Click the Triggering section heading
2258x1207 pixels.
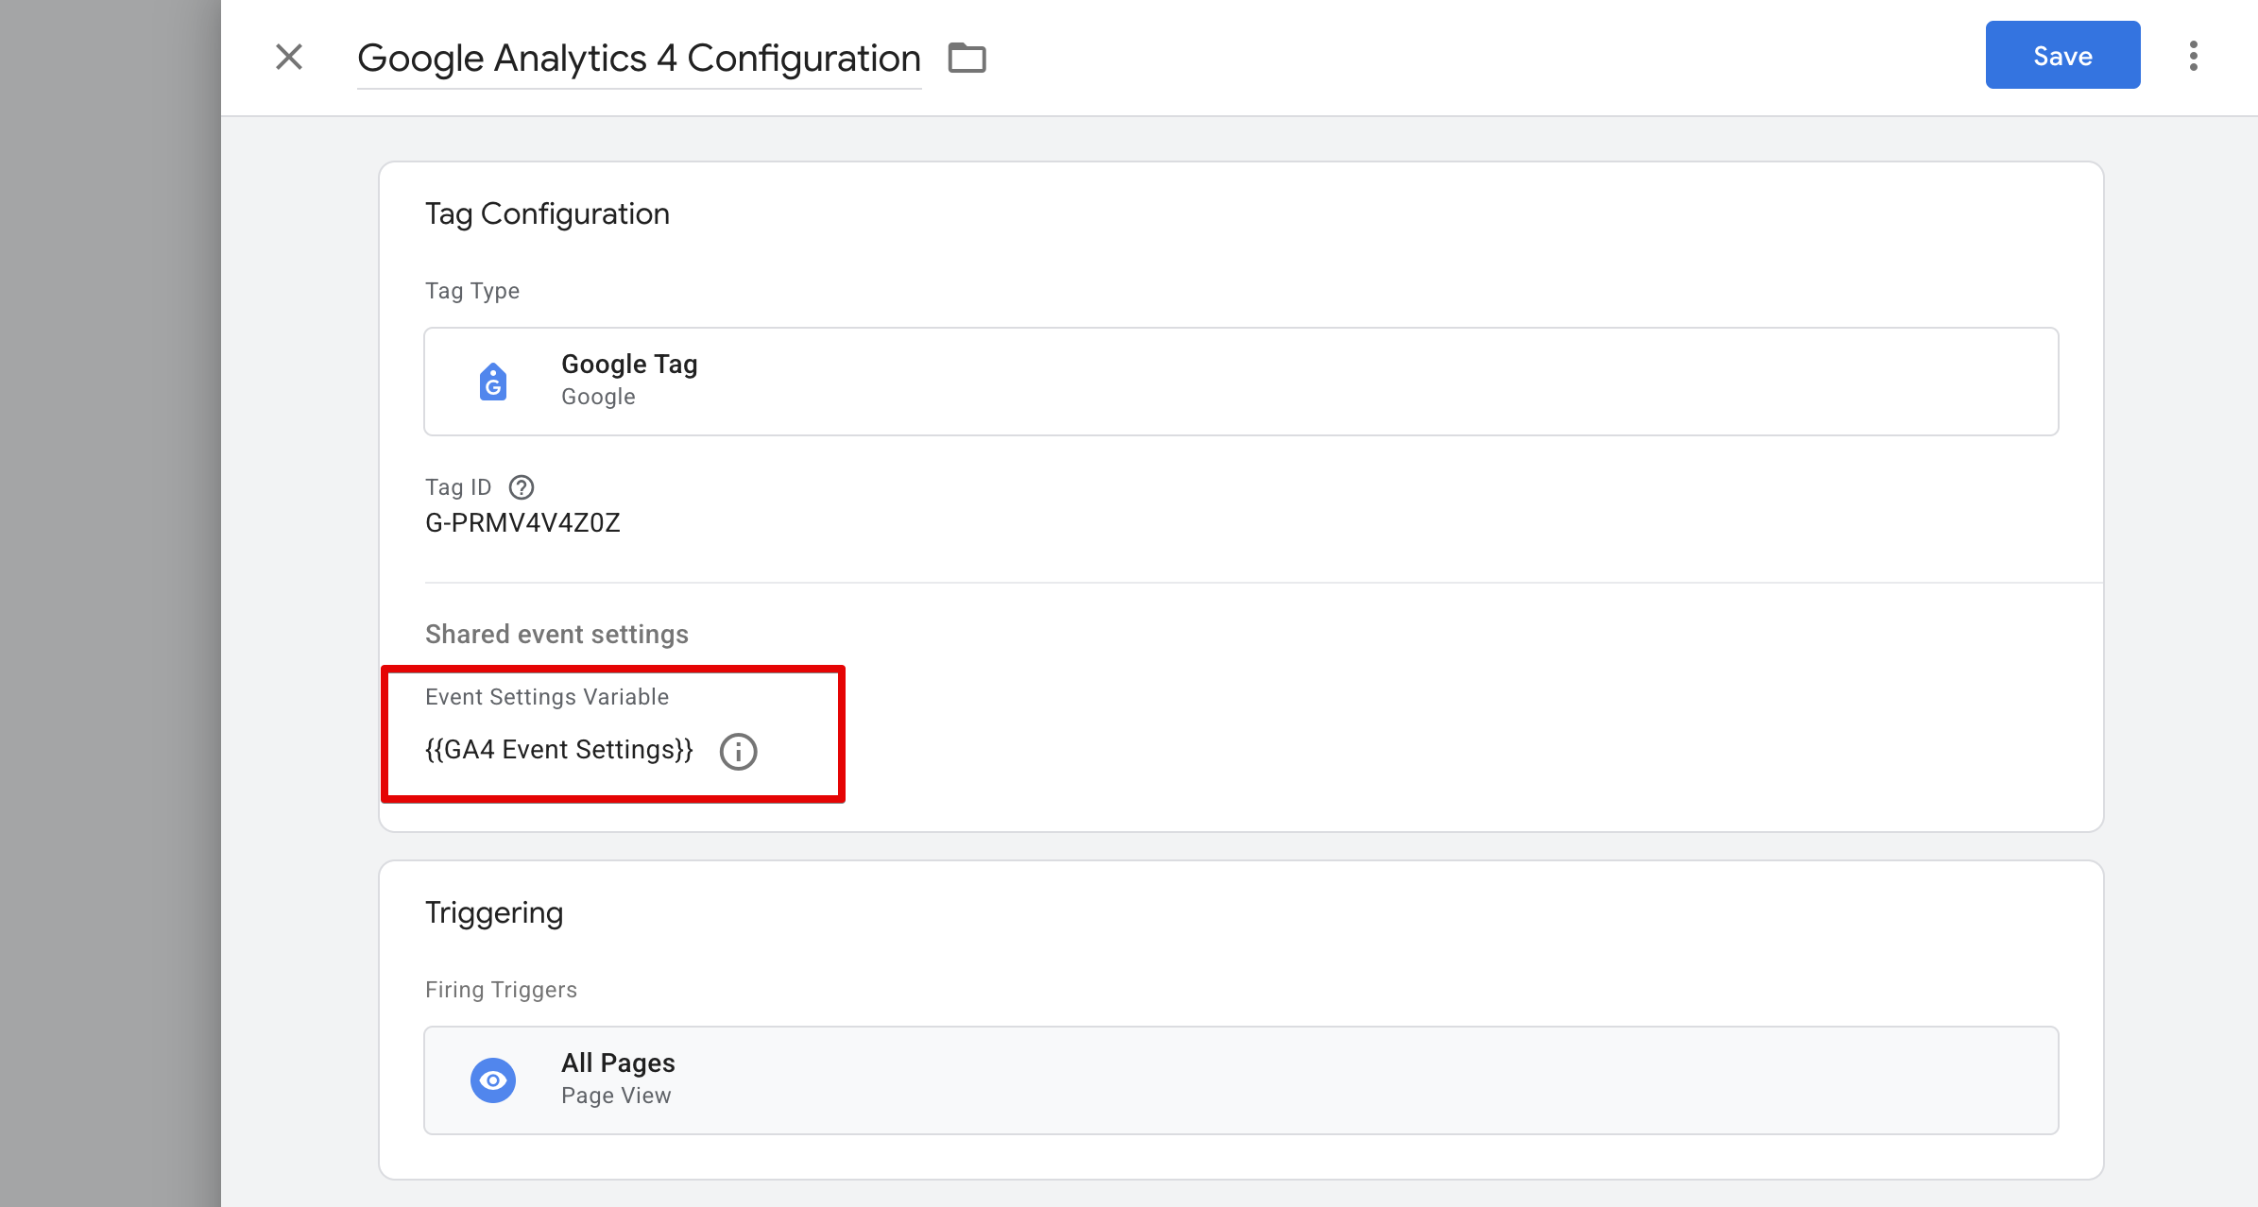click(x=494, y=913)
